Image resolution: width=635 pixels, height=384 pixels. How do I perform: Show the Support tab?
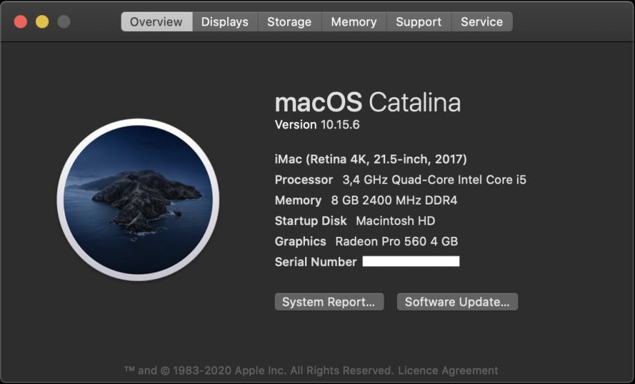[419, 21]
